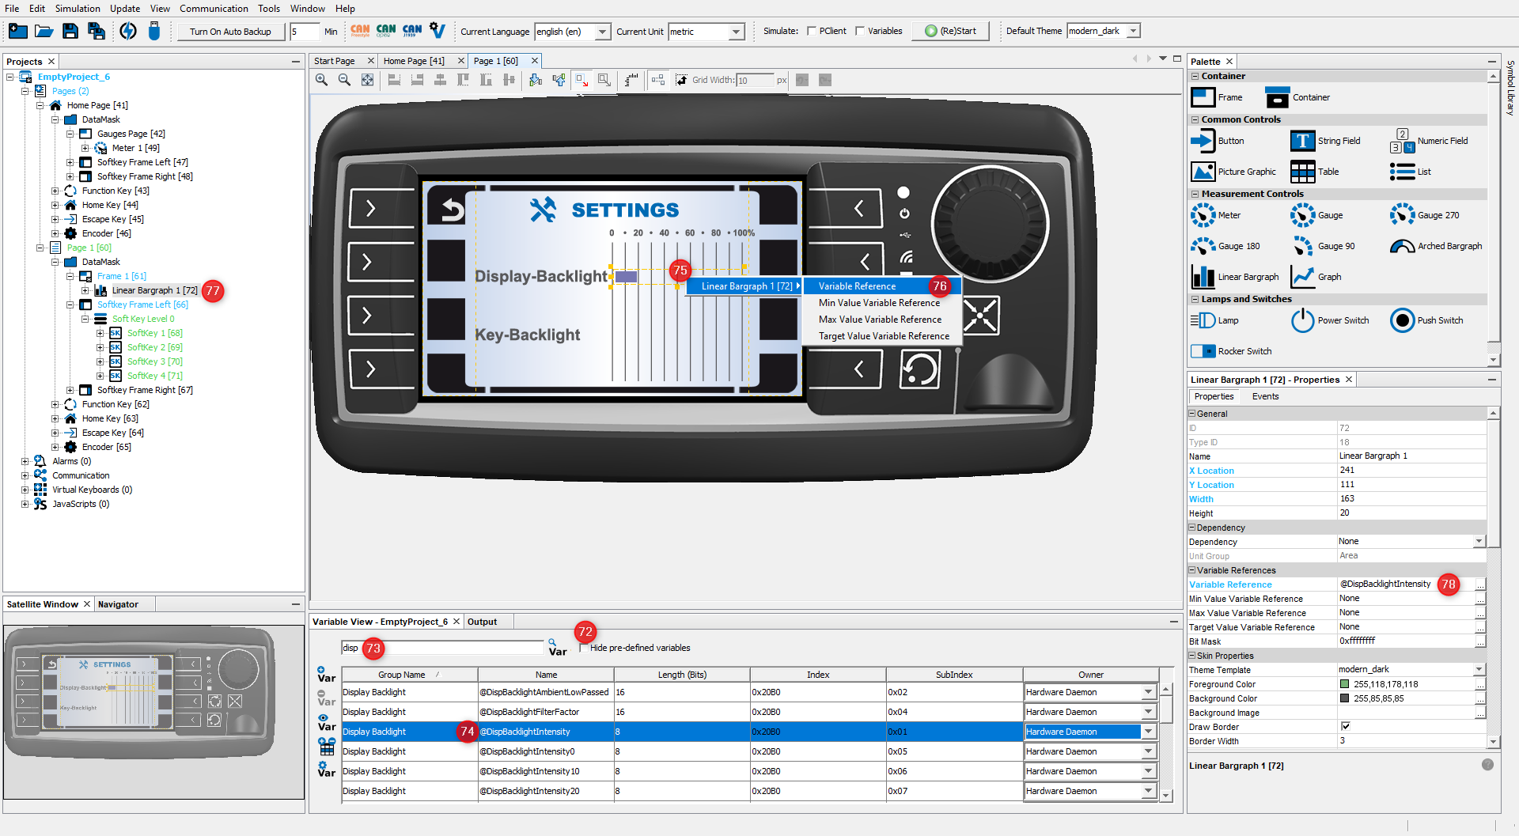Check Hide pre-defined variables
Image resolution: width=1519 pixels, height=836 pixels.
[x=583, y=648]
